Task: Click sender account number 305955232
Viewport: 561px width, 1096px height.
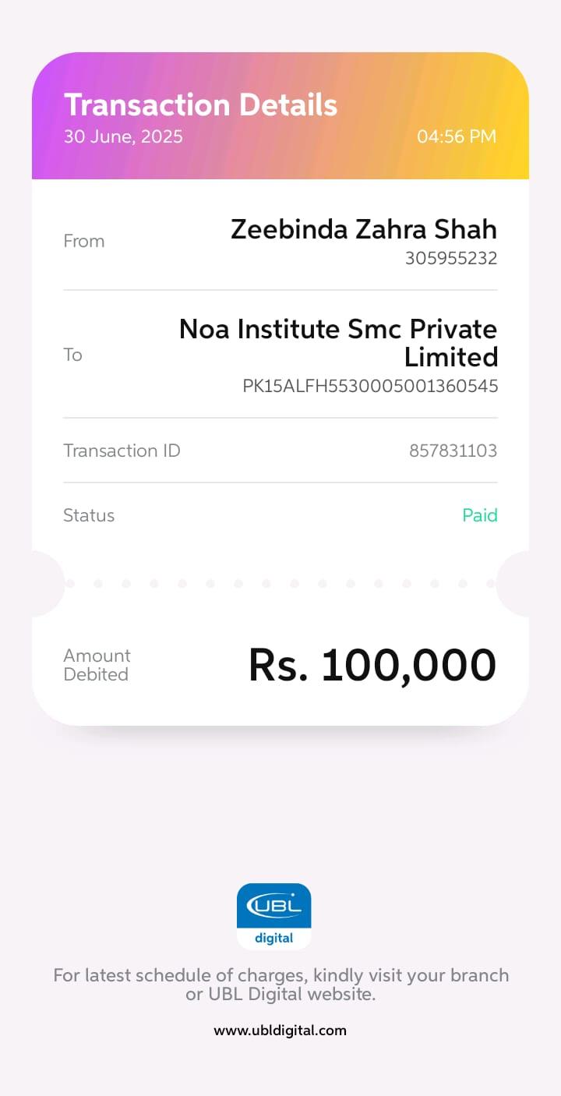Action: [450, 258]
